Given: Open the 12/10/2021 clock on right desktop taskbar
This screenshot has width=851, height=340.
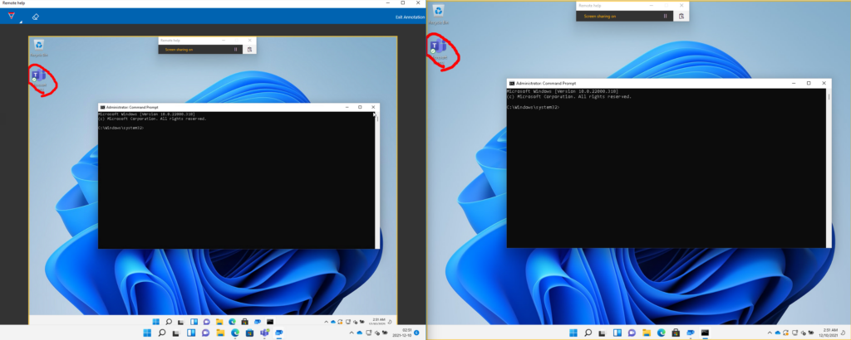Looking at the screenshot, I should click(829, 333).
